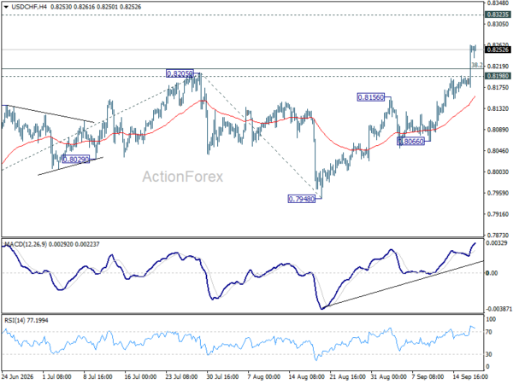The width and height of the screenshot is (513, 384).
Task: Select the MACD rising trendline
Action: (x=405, y=283)
